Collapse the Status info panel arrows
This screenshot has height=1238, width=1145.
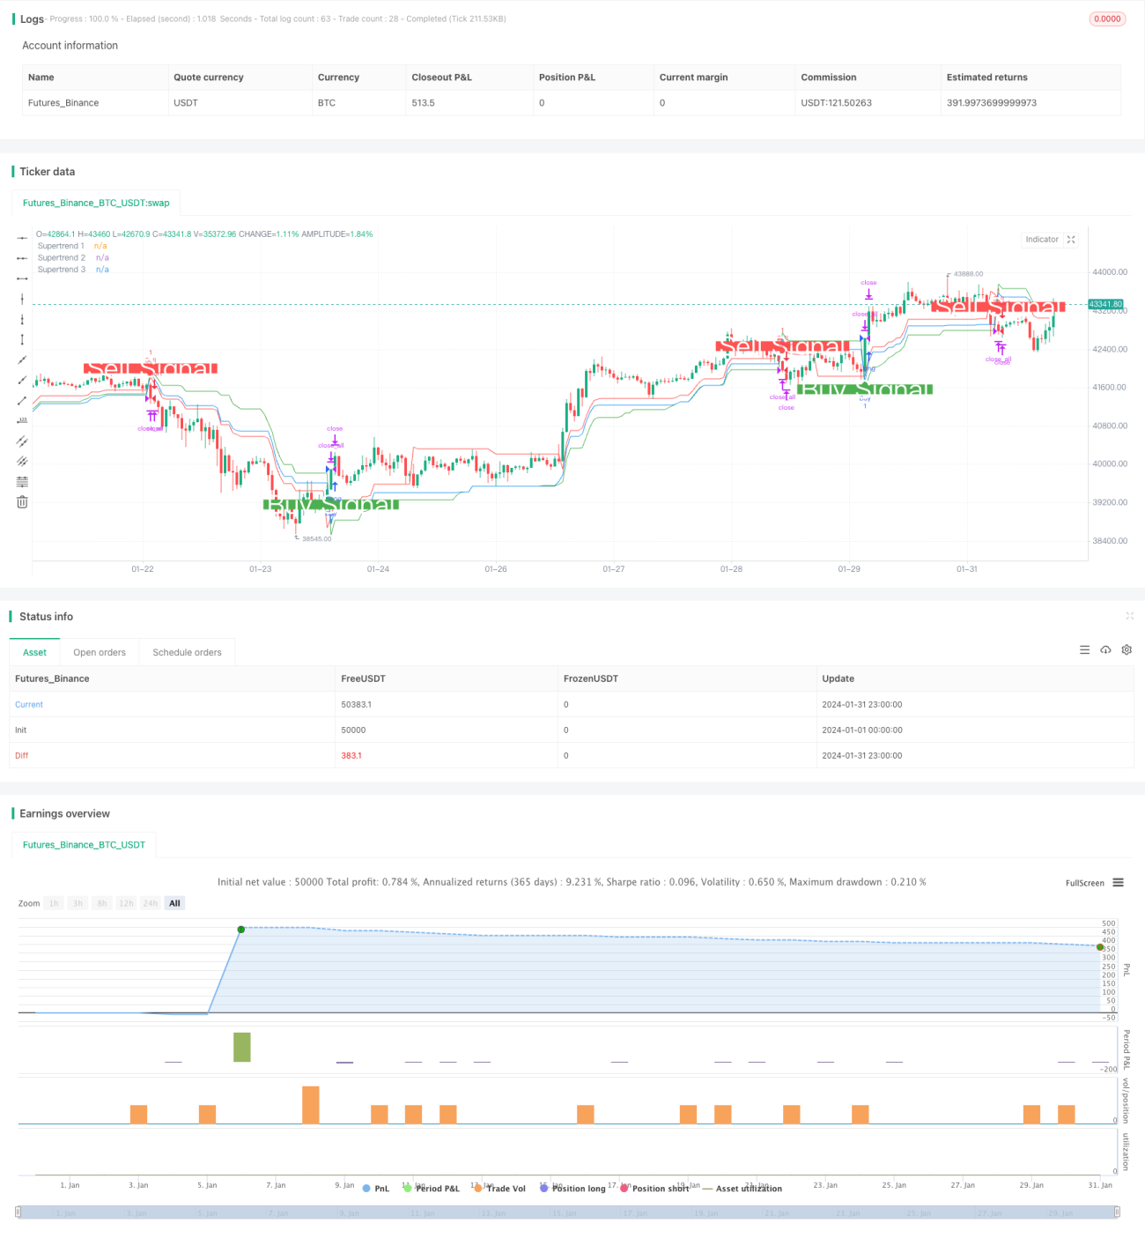coord(1129,616)
